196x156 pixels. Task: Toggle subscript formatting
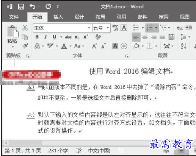tap(77, 37)
